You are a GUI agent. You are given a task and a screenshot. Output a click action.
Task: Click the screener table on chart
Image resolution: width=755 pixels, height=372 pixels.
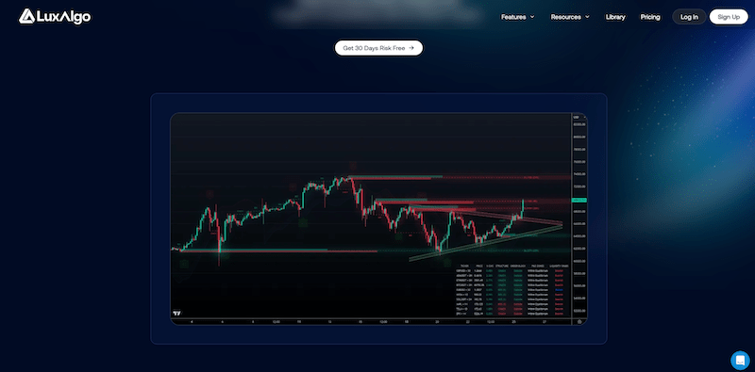click(x=512, y=290)
